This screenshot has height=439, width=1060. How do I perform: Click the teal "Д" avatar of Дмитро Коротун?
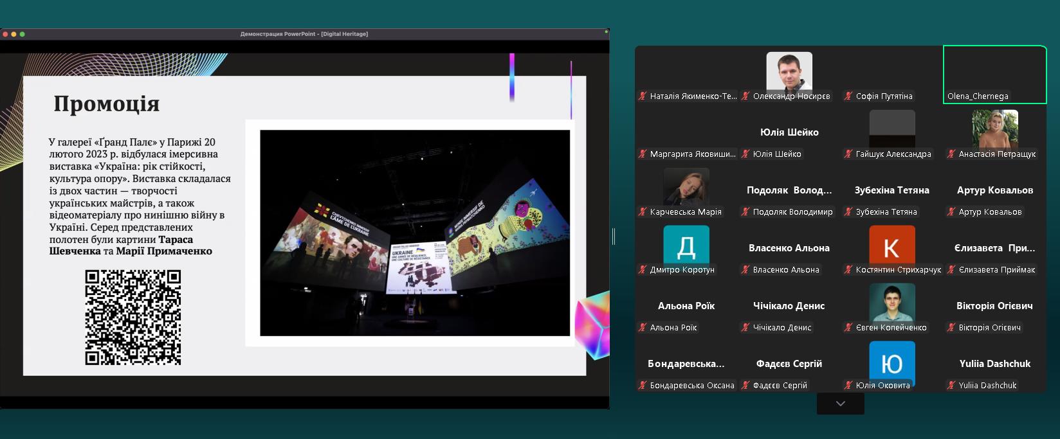(x=686, y=245)
